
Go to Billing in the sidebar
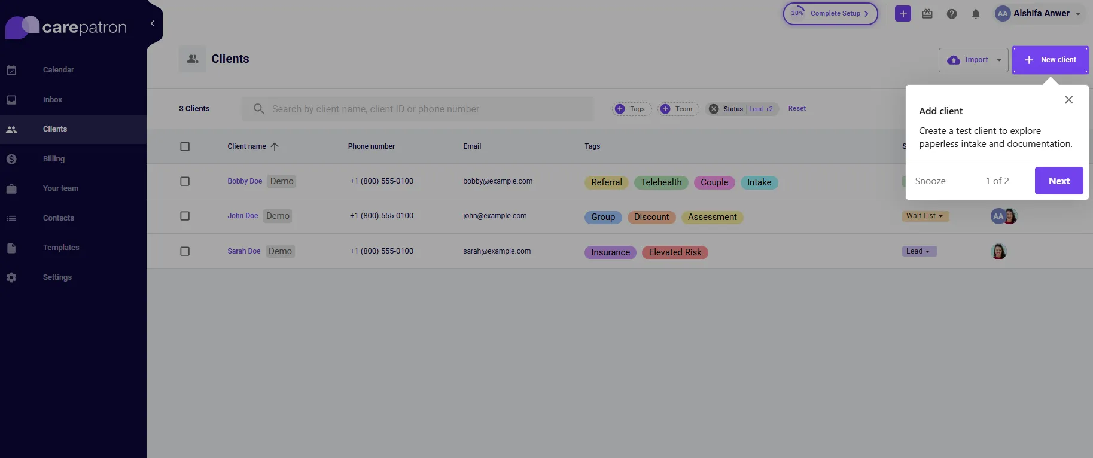[54, 159]
